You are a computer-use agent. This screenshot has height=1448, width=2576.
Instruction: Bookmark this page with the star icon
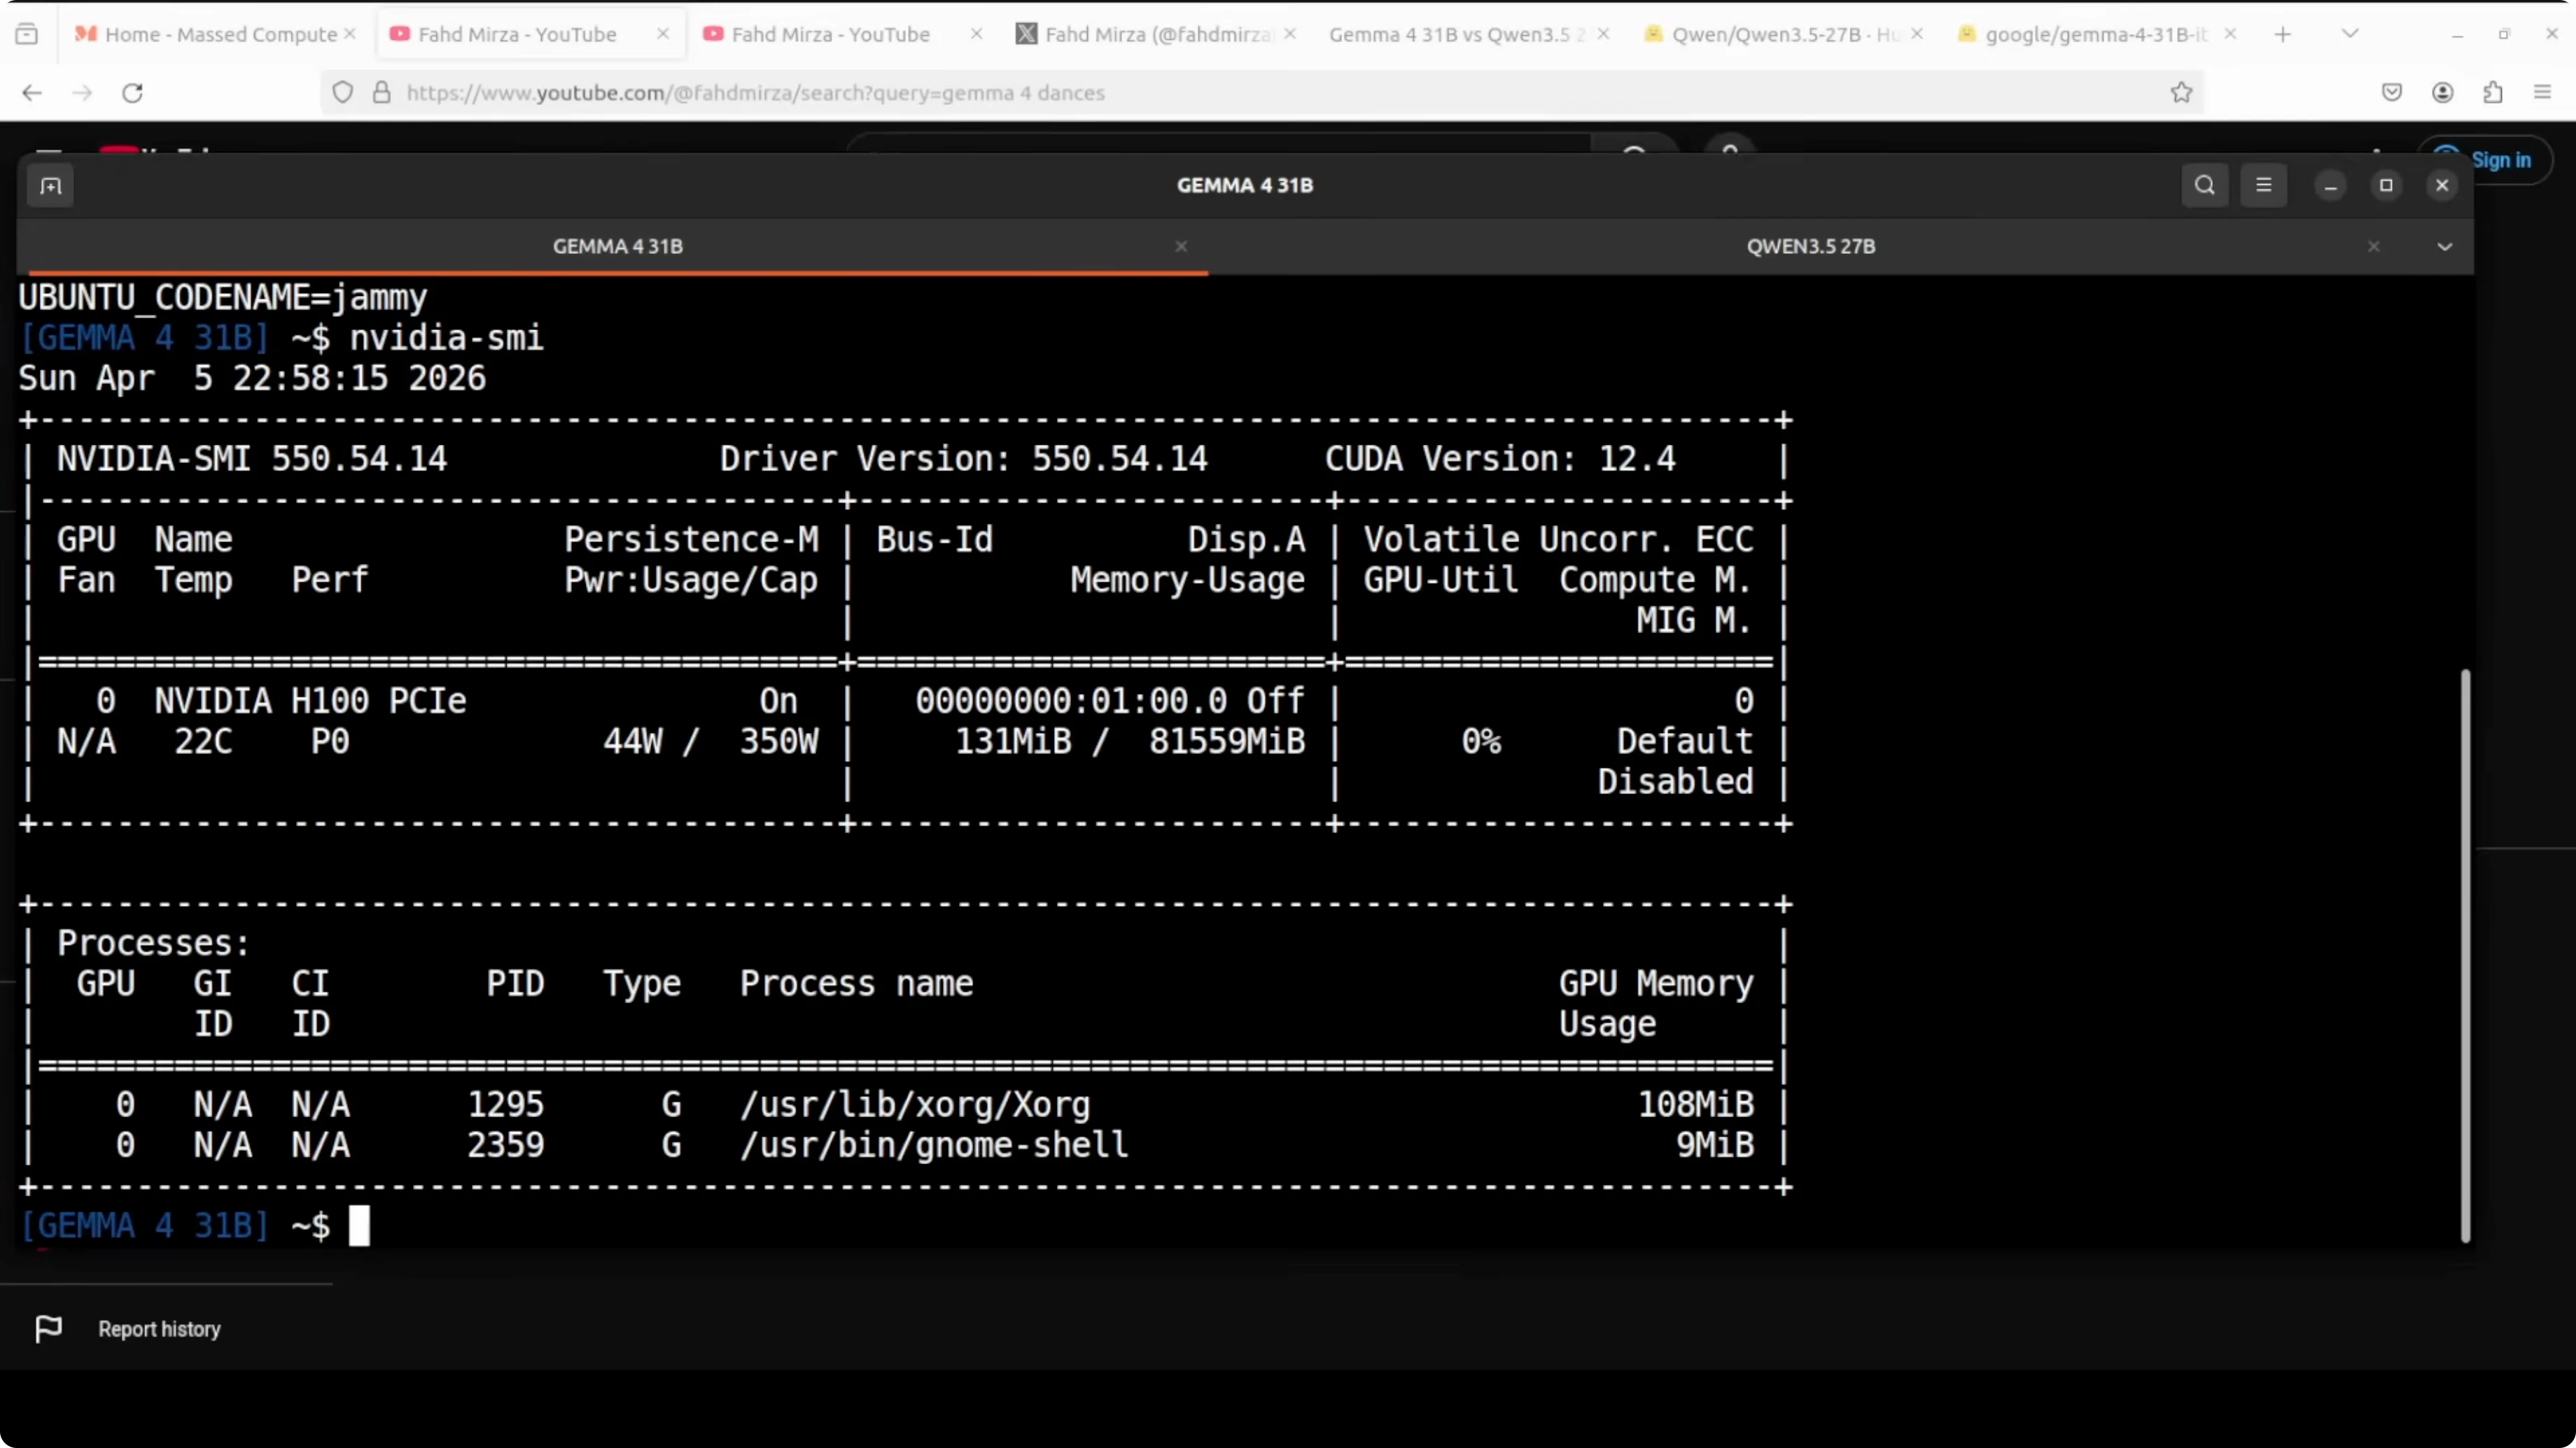[2181, 93]
